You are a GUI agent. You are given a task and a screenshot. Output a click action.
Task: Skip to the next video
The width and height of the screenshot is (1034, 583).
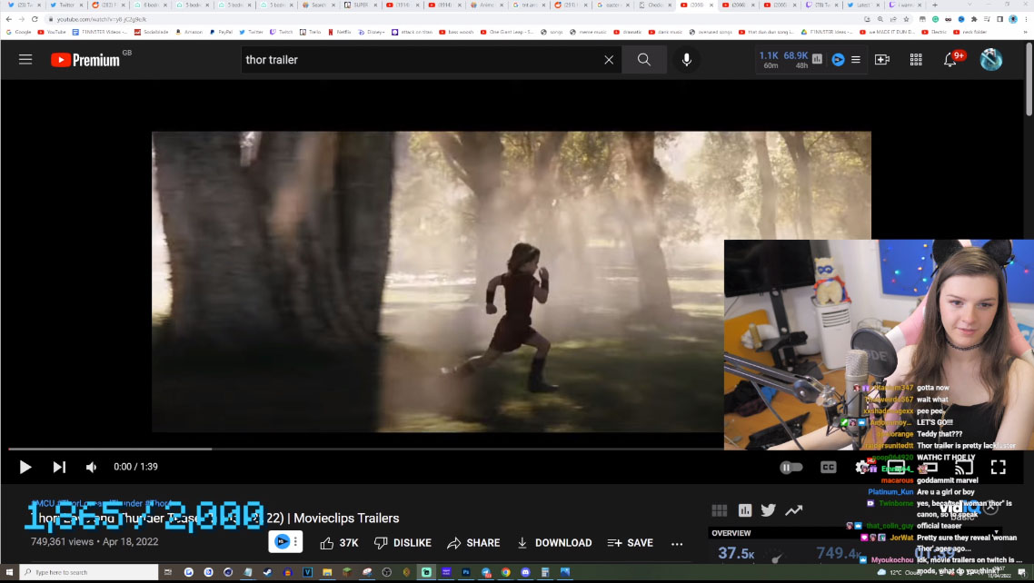point(59,467)
